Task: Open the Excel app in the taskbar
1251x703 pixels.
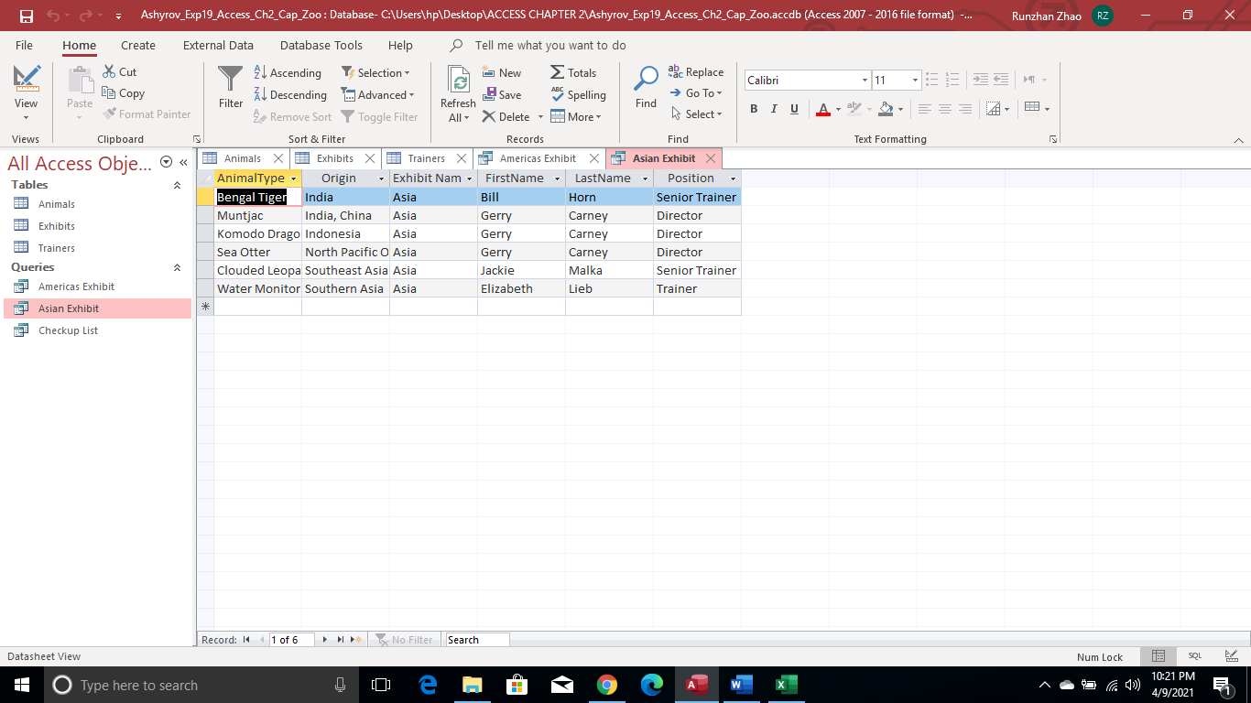Action: (786, 685)
